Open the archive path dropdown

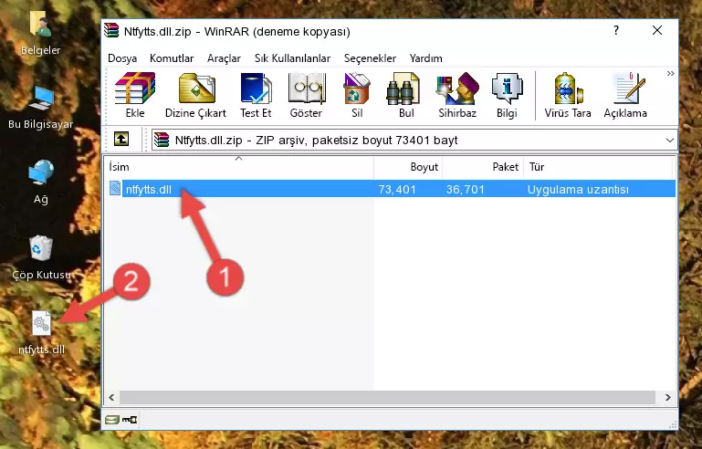tap(669, 141)
